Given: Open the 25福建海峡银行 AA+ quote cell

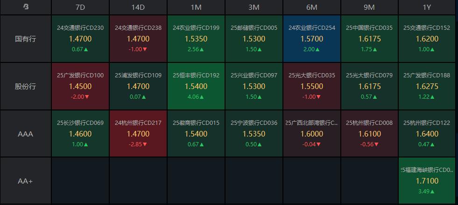Looking at the screenshot, I should click(x=427, y=181).
